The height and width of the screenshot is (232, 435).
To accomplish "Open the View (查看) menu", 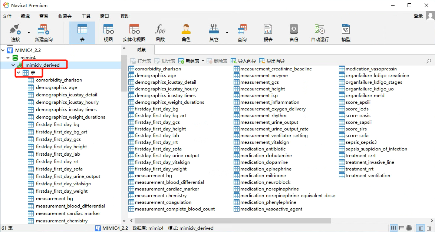I will (x=43, y=16).
